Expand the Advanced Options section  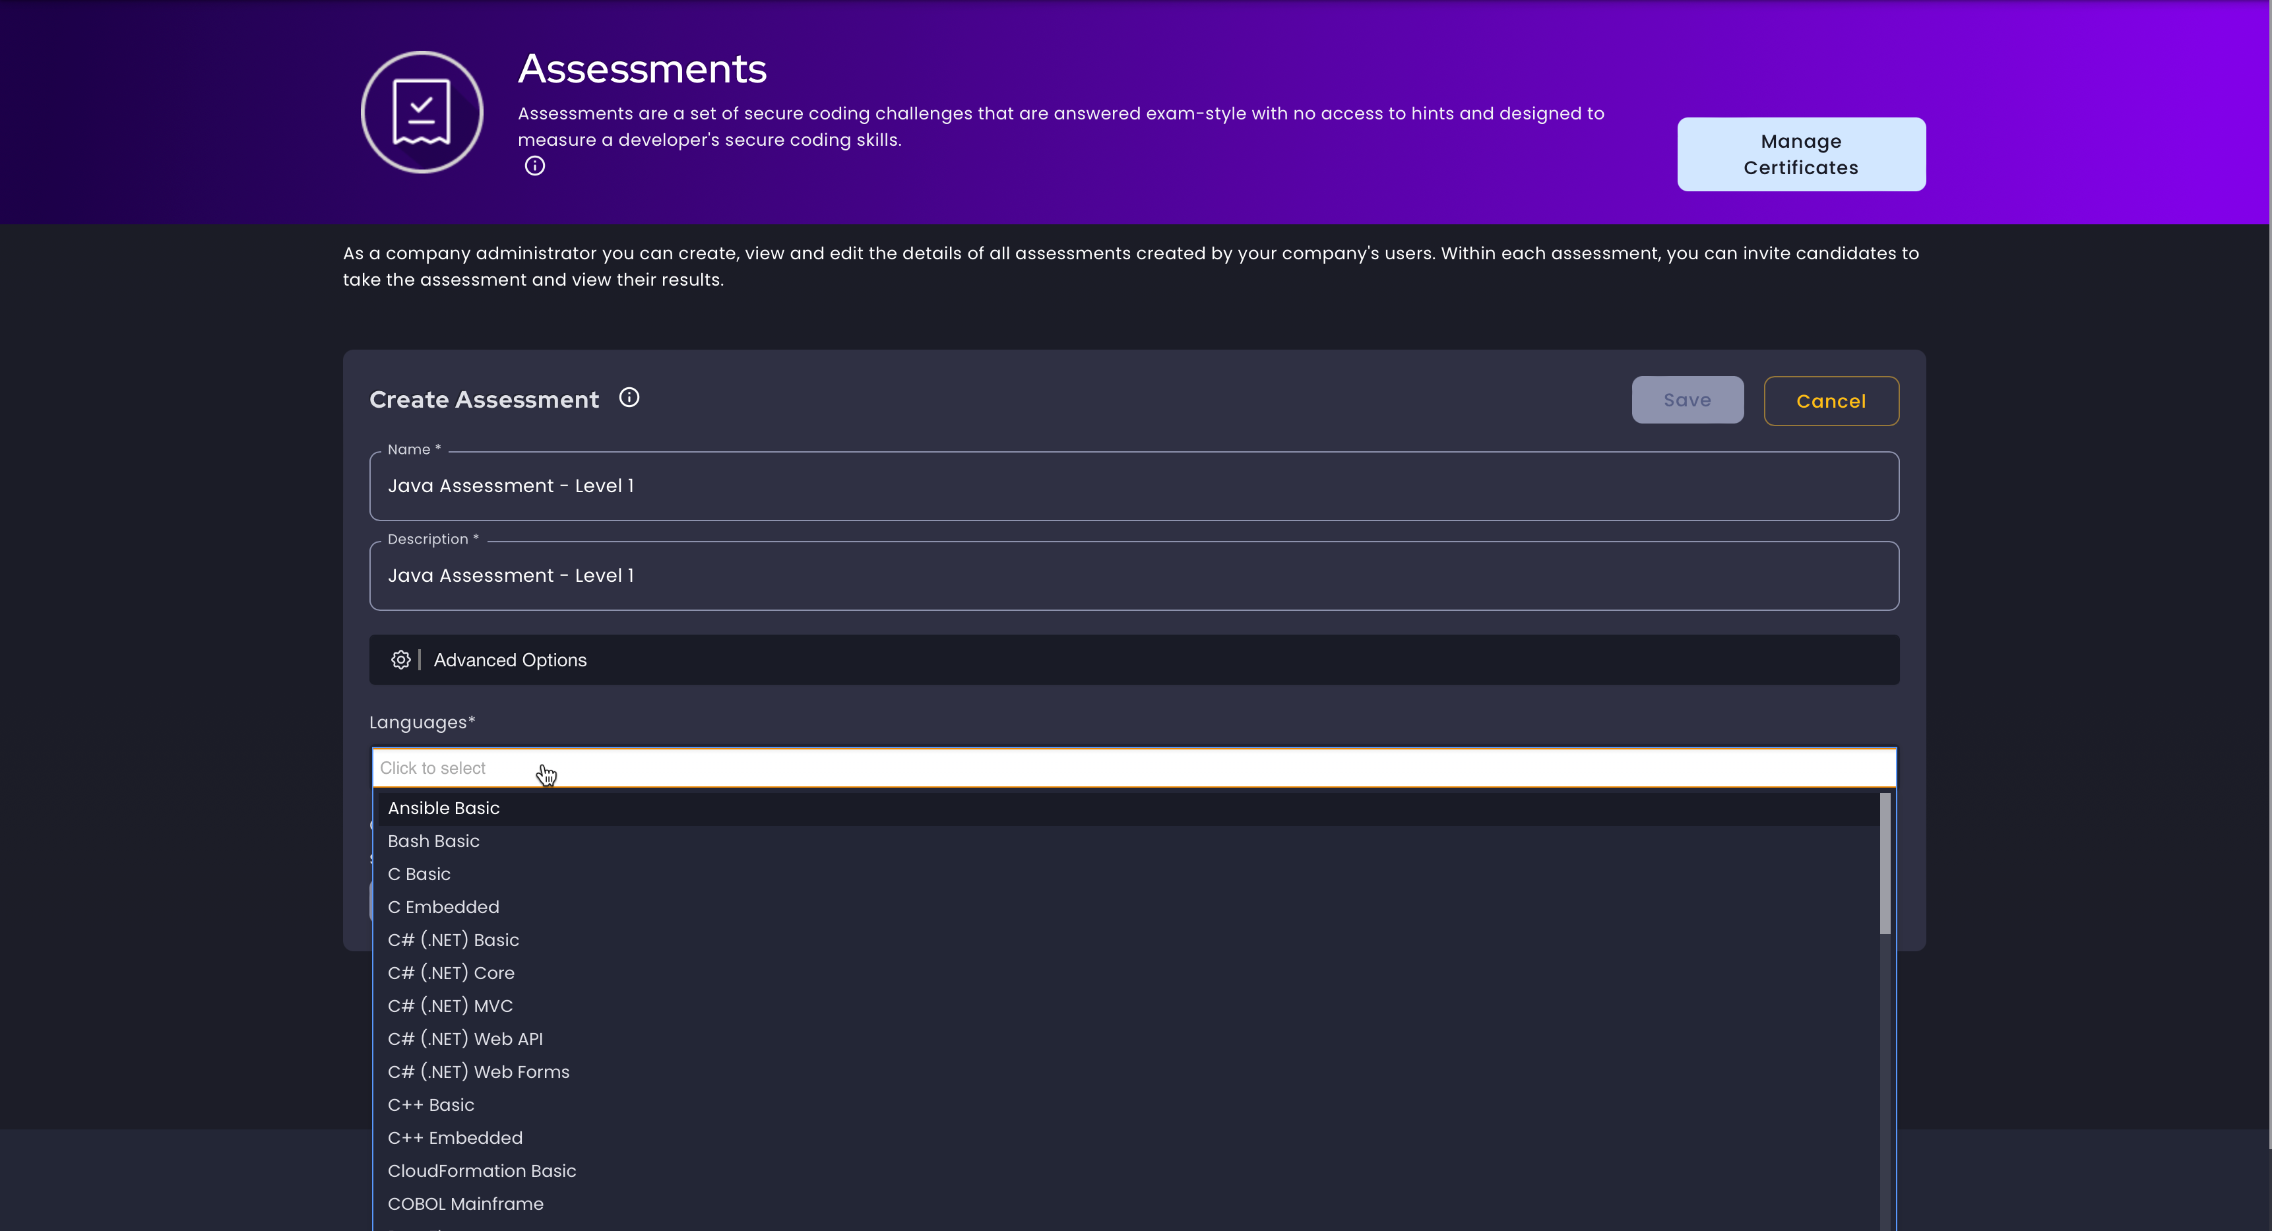click(x=1134, y=660)
